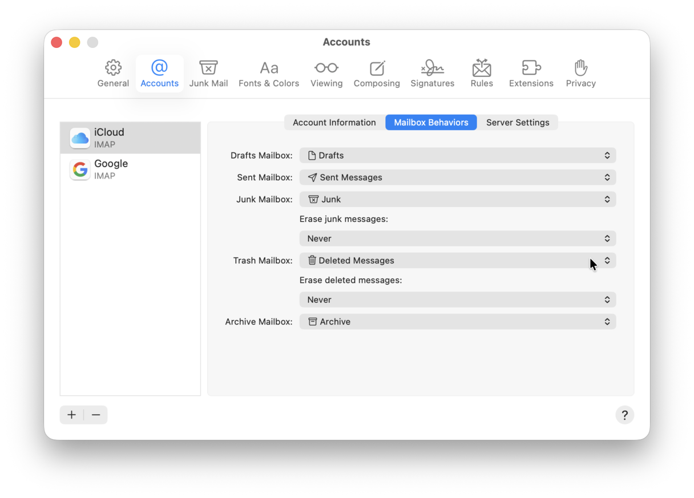Change the Erase junk messages setting
The image size is (694, 498).
(457, 238)
